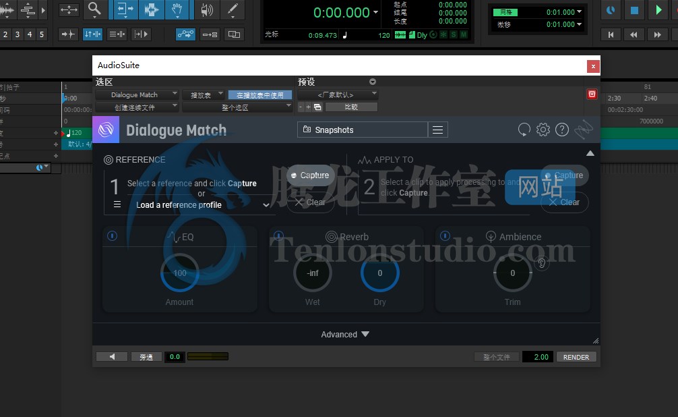The image size is (678, 417).
Task: Adjust the EQ Amount knob
Action: [x=180, y=273]
